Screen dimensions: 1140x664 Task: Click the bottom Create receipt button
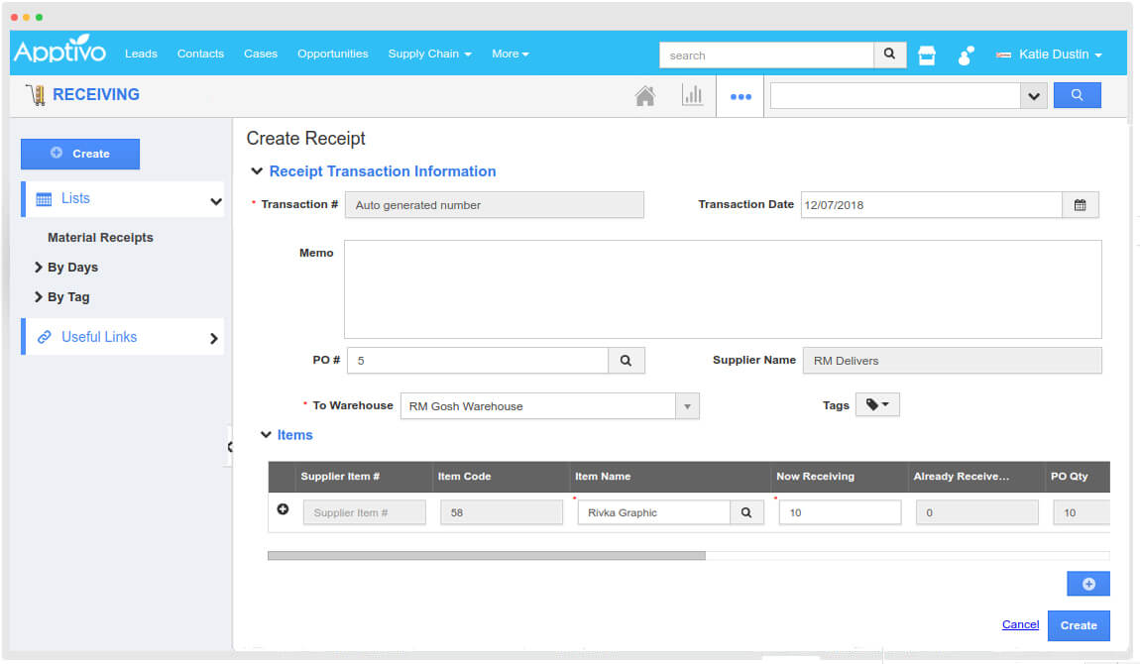[1078, 625]
